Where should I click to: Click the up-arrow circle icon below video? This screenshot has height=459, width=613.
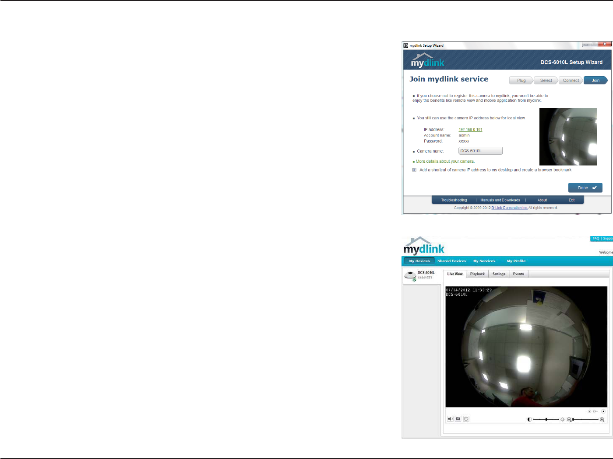(603, 411)
